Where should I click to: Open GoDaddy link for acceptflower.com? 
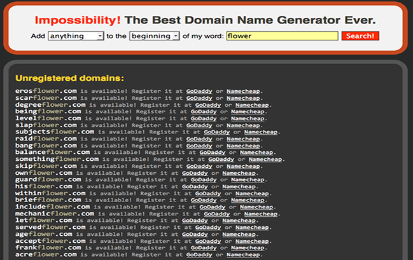coord(208,241)
